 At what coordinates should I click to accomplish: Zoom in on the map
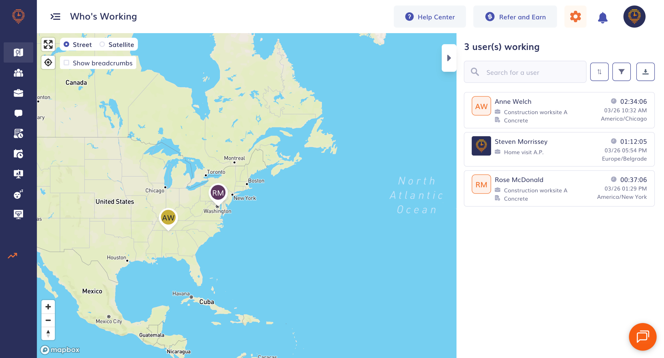point(48,307)
